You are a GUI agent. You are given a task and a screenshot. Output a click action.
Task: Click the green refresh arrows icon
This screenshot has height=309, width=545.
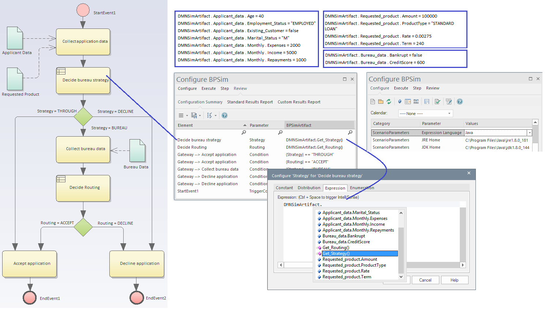(389, 102)
